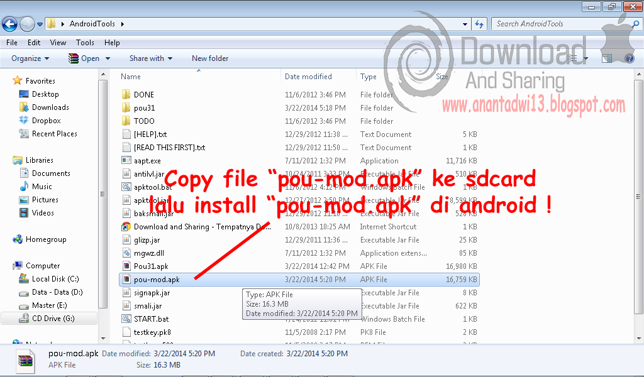Open Master (E:) drive
Screen dimensions: 644x377
pos(49,305)
